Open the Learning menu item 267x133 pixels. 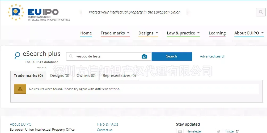pyautogui.click(x=217, y=33)
